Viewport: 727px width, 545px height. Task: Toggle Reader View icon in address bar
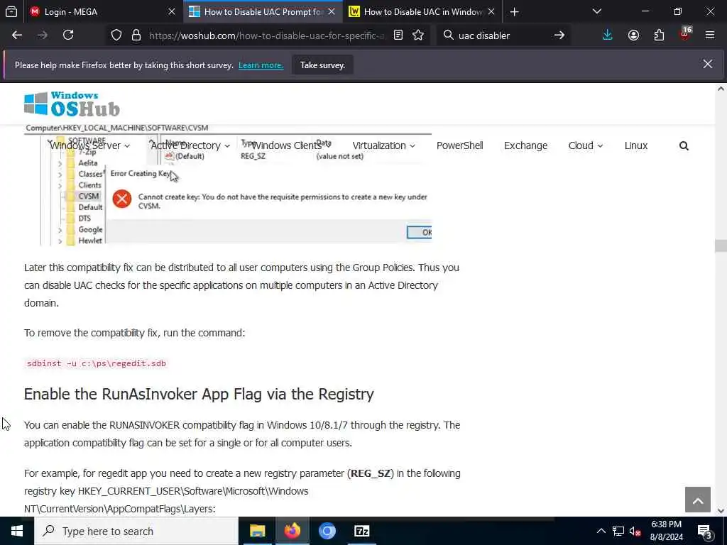(398, 35)
